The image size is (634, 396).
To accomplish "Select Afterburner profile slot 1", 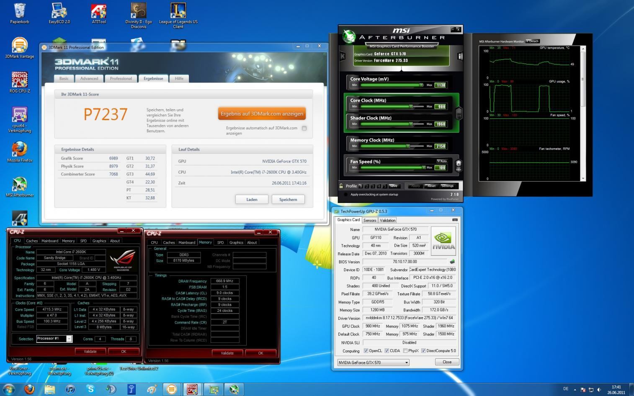I will tap(361, 186).
